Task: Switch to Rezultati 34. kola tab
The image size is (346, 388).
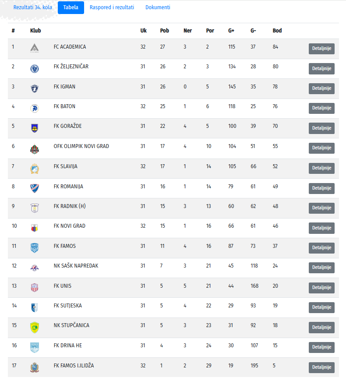Action: (33, 7)
